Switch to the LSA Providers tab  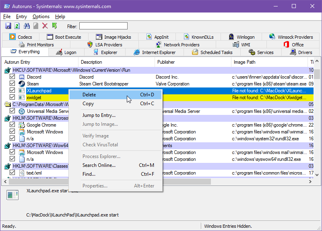click(x=105, y=45)
